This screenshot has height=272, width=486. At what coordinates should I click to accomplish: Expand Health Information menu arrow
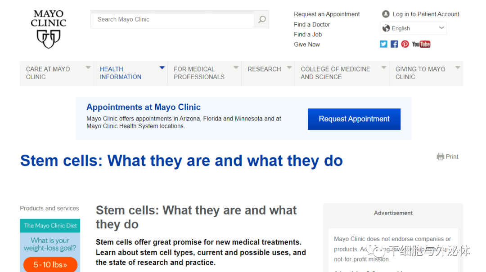162,67
